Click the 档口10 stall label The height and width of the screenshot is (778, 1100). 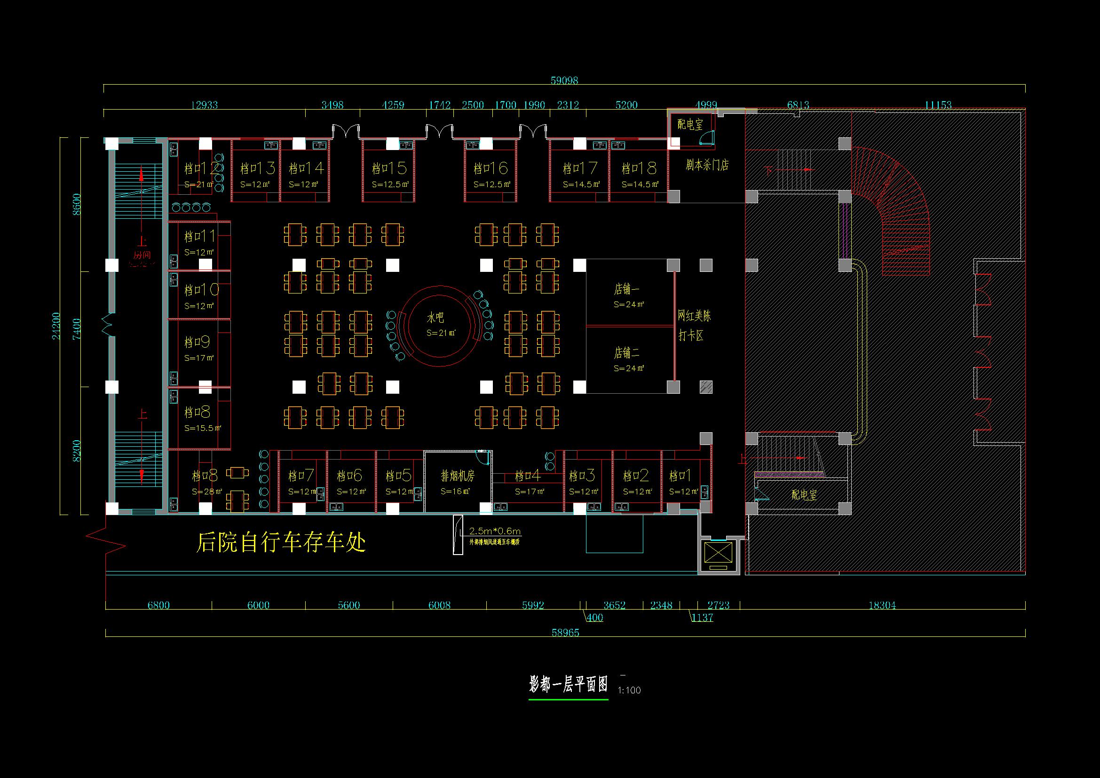(202, 290)
